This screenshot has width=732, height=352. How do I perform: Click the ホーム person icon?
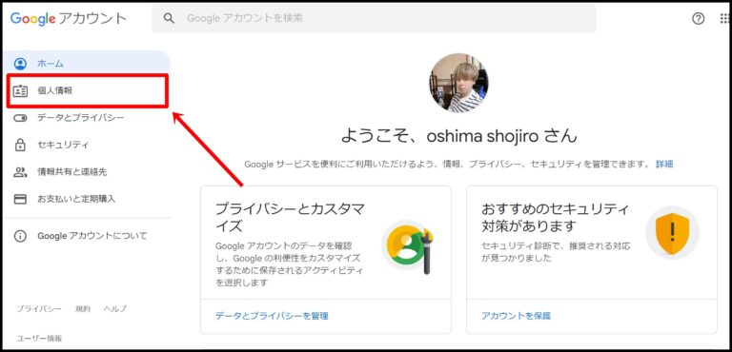click(20, 64)
